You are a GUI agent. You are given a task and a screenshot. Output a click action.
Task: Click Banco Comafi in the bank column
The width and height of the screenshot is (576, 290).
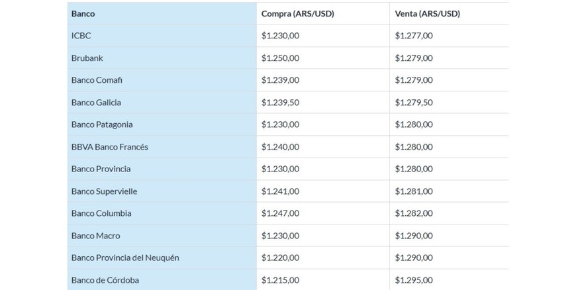tap(97, 80)
